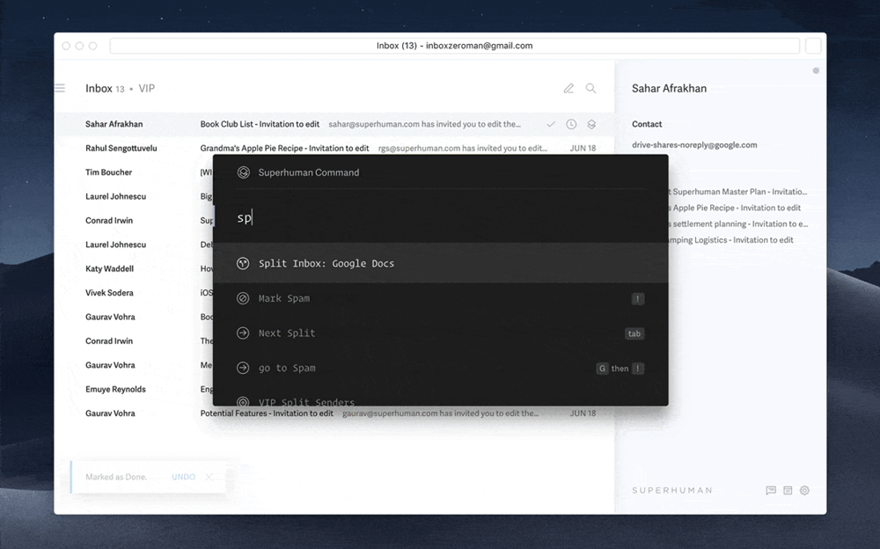Open Apple Pie Recipe invitation in contact panel

[735, 208]
